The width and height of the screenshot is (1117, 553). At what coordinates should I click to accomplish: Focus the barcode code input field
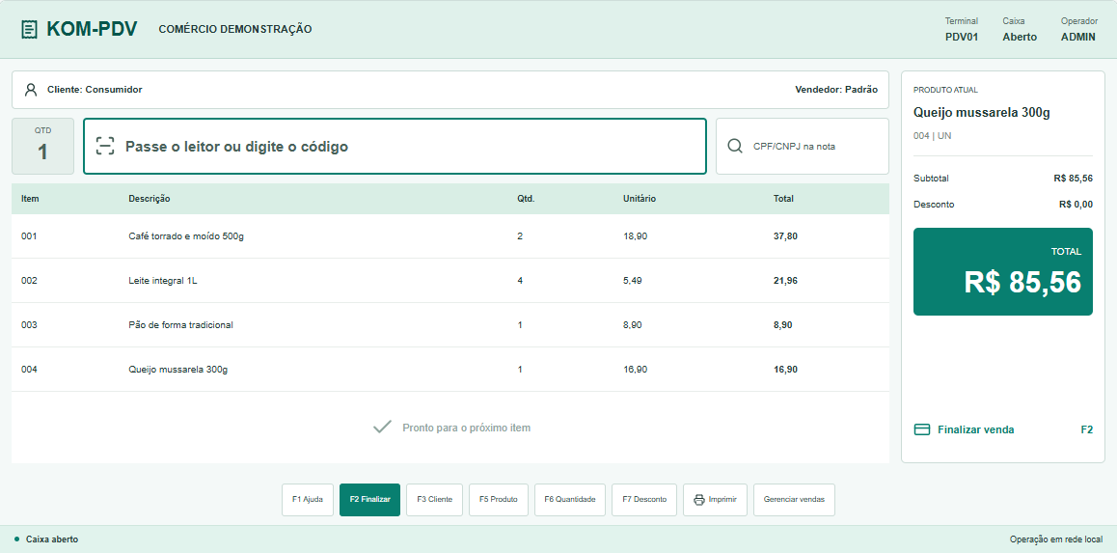[395, 146]
